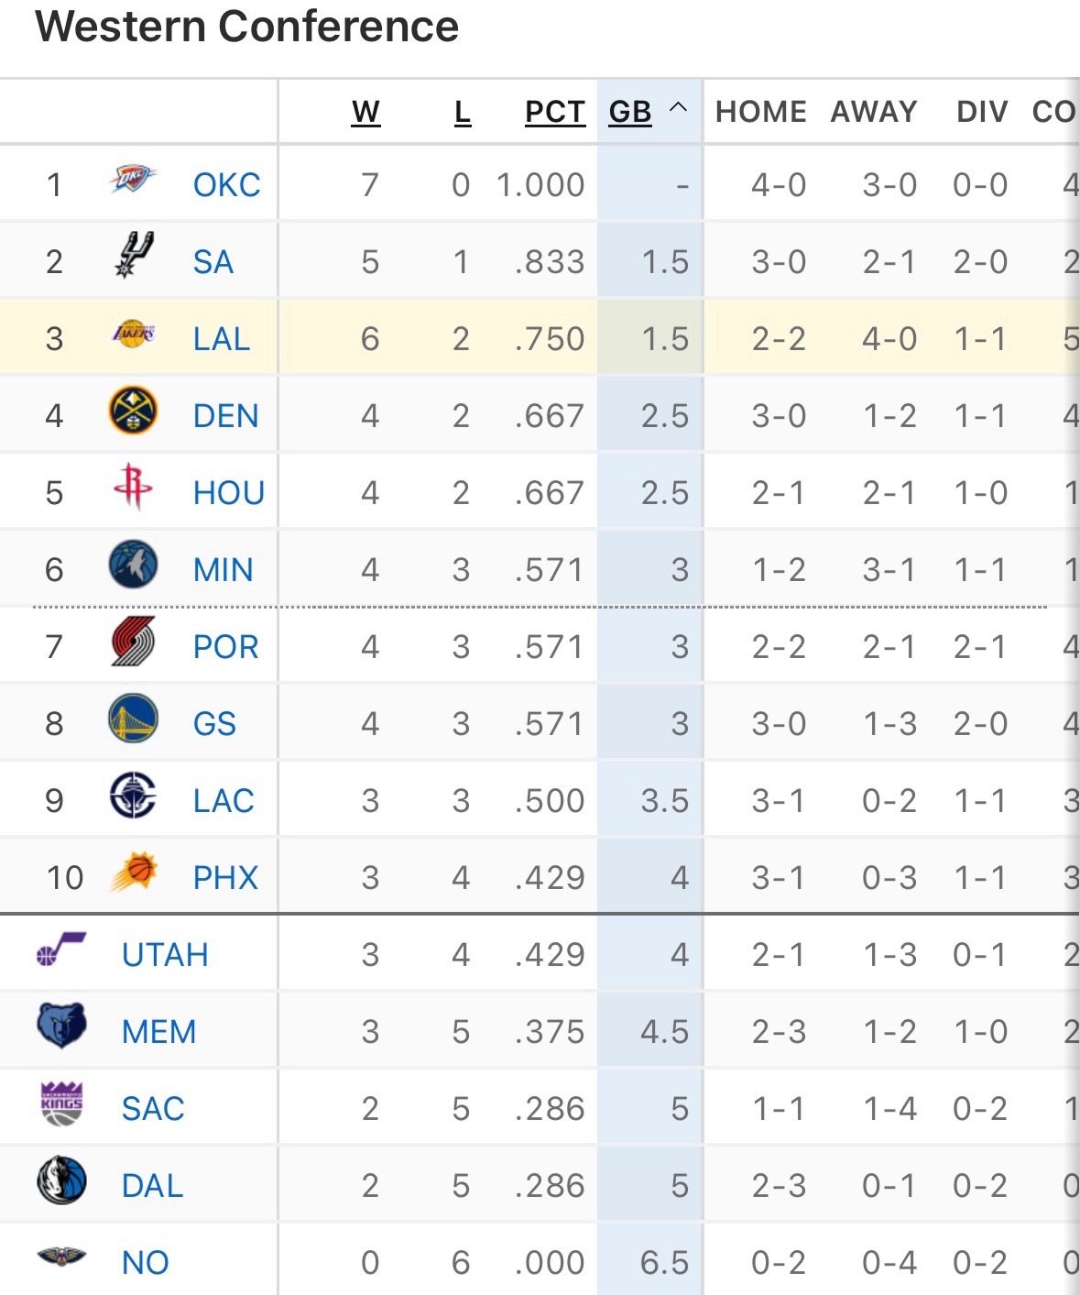Viewport: 1080px width, 1295px height.
Task: Click the Houston Rockets logo
Action: 134,488
